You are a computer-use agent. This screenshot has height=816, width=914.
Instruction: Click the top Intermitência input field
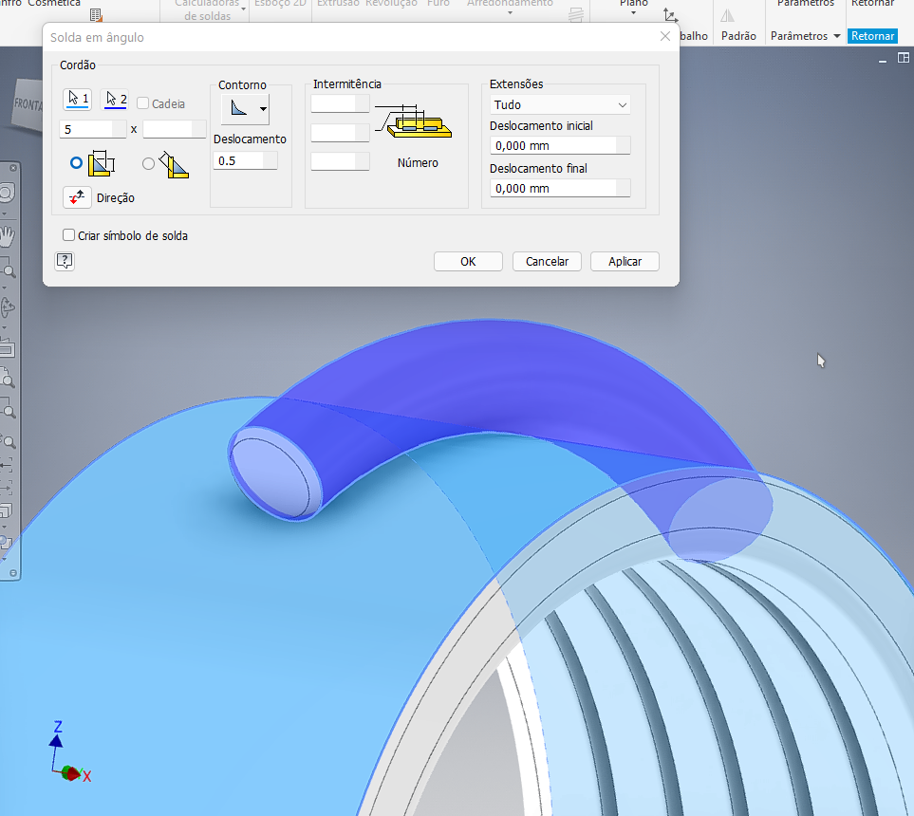tap(341, 103)
